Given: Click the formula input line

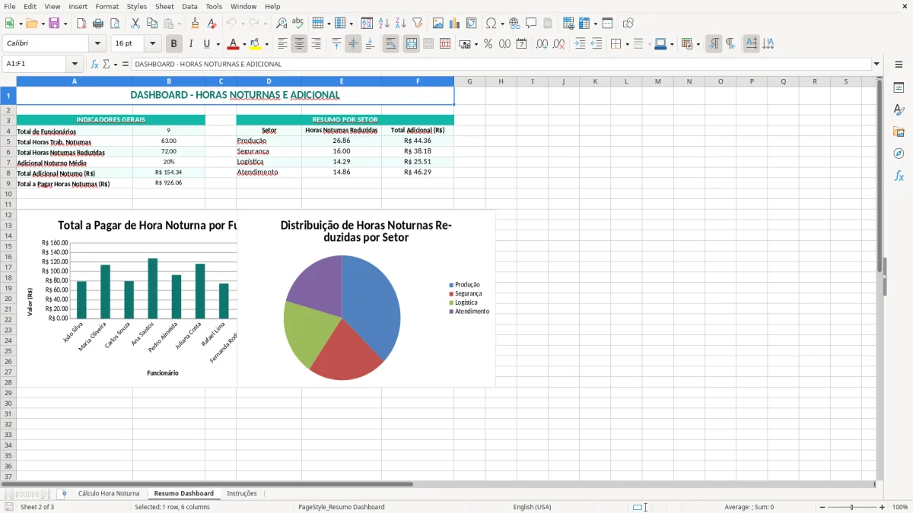Looking at the screenshot, I should (x=501, y=64).
